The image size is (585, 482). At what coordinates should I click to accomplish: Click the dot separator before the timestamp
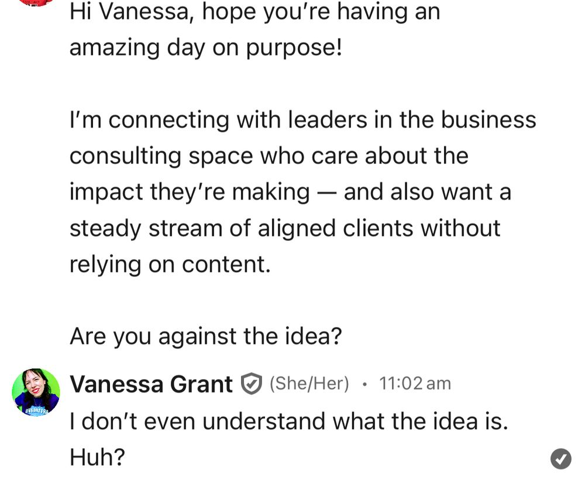coord(364,384)
